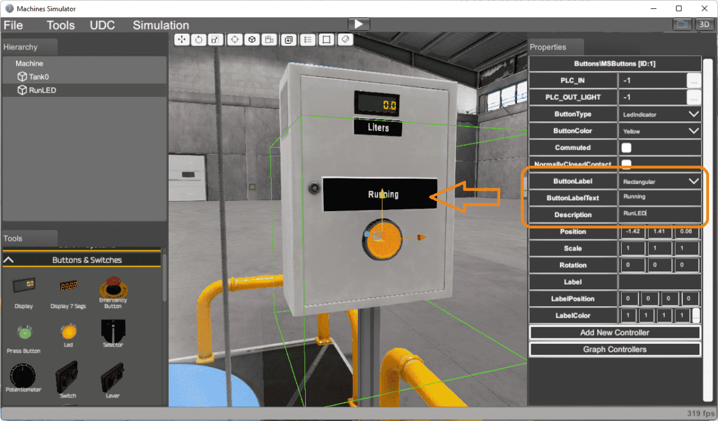The height and width of the screenshot is (421, 718).
Task: Open the Simulation menu
Action: tap(160, 25)
